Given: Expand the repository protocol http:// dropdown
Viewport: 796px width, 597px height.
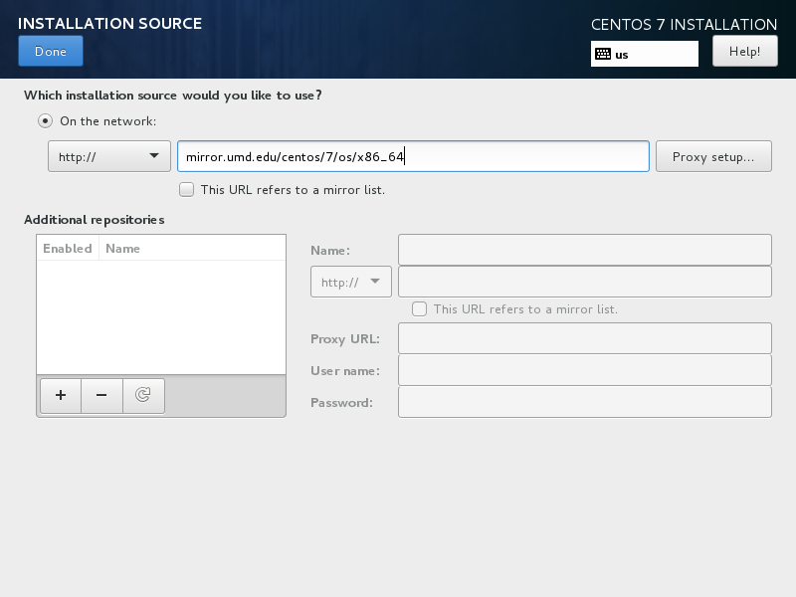Looking at the screenshot, I should tap(351, 282).
